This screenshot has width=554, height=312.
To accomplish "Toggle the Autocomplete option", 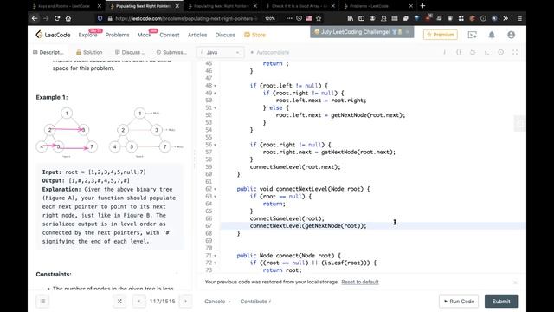I will pyautogui.click(x=269, y=52).
